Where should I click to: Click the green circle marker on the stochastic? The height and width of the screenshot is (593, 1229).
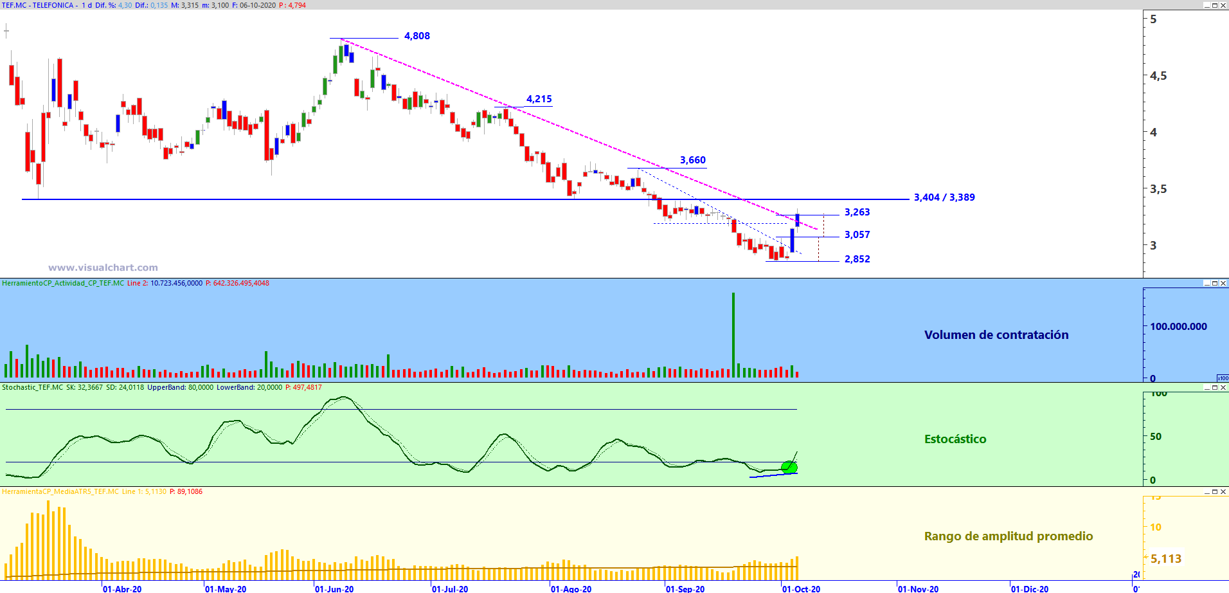pyautogui.click(x=789, y=467)
